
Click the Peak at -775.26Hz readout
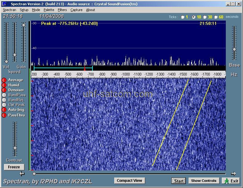[69, 24]
